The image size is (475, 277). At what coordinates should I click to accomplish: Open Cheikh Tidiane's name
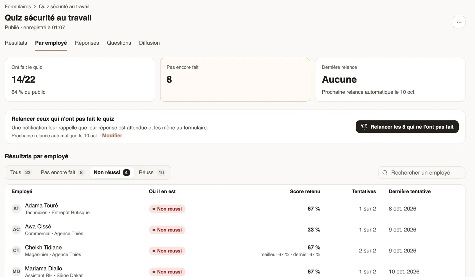tap(43, 247)
